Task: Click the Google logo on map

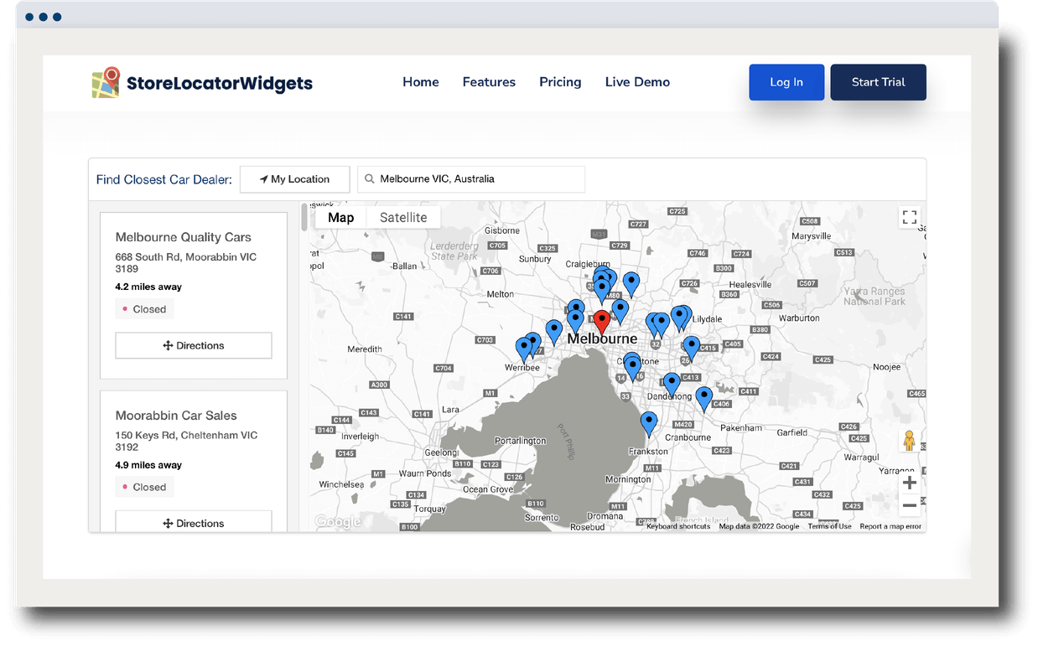Action: click(338, 522)
